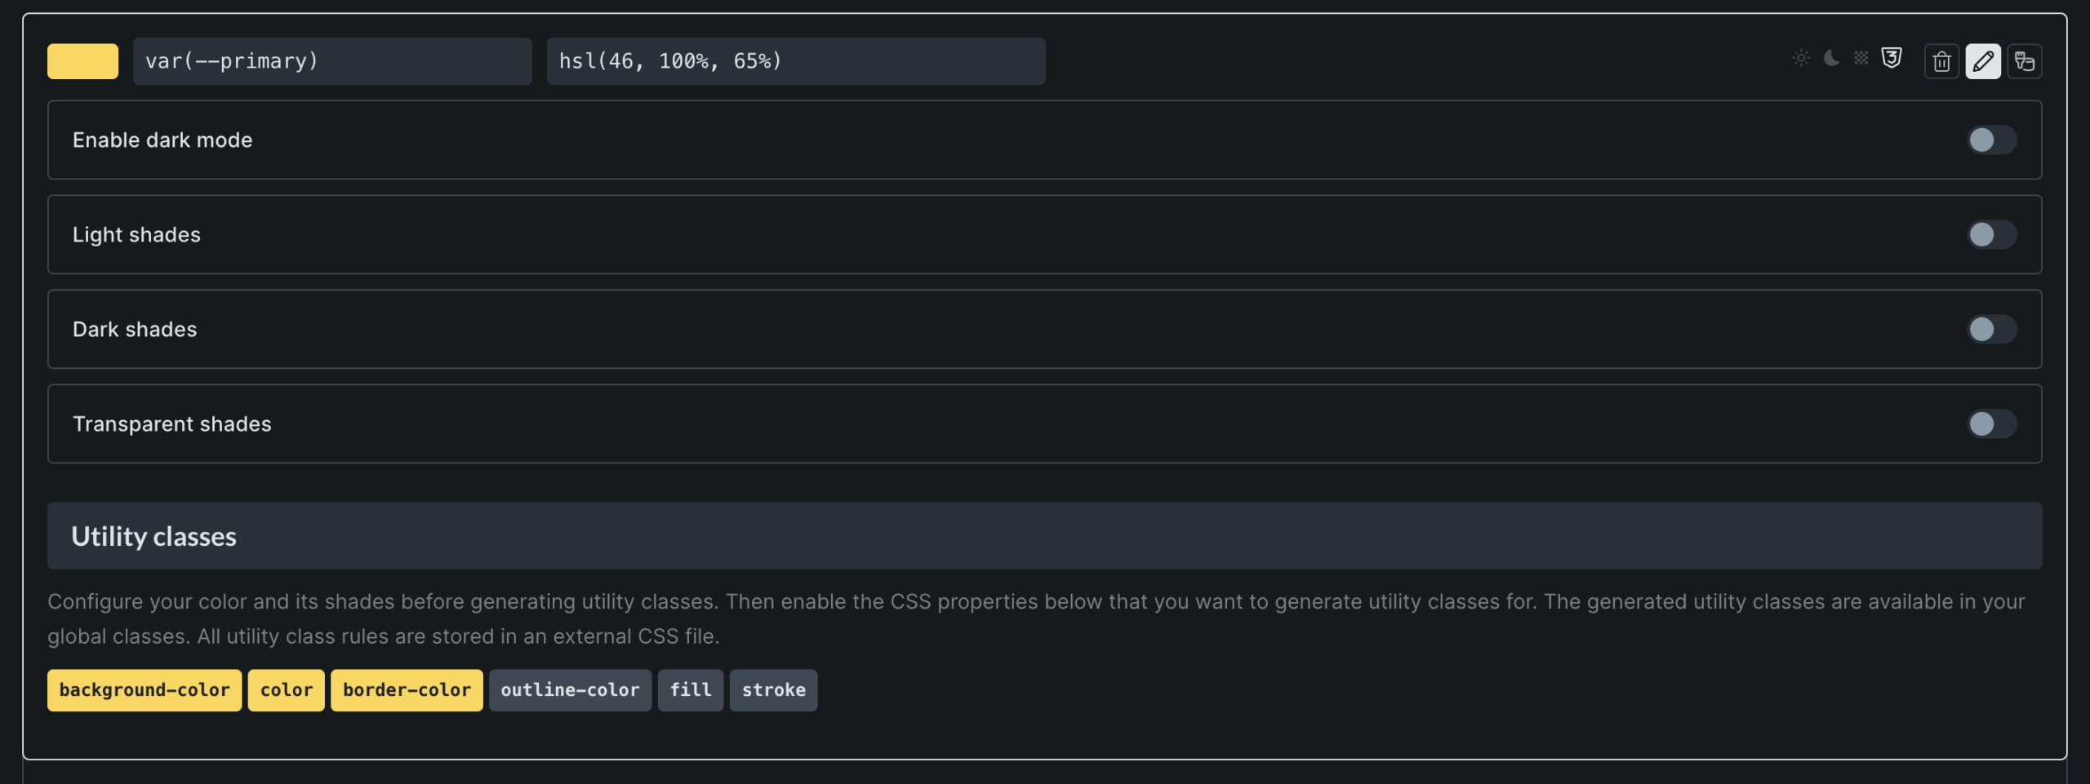Click the var(--primary) name field
This screenshot has height=784, width=2090.
pos(331,62)
